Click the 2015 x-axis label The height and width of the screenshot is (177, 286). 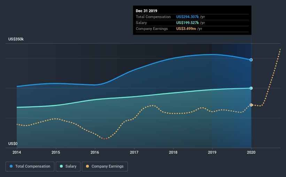pyautogui.click(x=56, y=152)
